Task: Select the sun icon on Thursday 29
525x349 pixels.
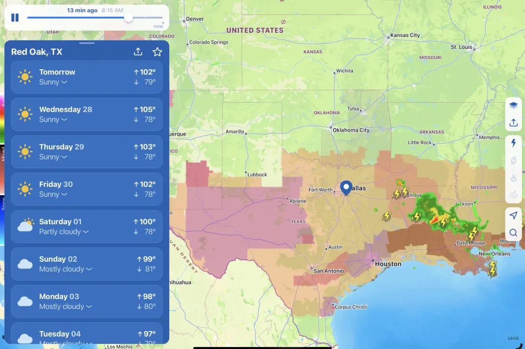Action: [x=25, y=151]
